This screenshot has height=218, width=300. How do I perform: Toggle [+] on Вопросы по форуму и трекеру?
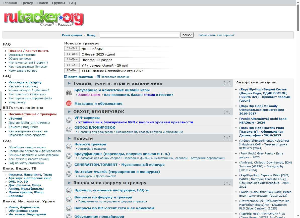(227, 183)
